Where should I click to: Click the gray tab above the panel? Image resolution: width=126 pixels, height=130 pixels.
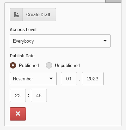point(113,1)
